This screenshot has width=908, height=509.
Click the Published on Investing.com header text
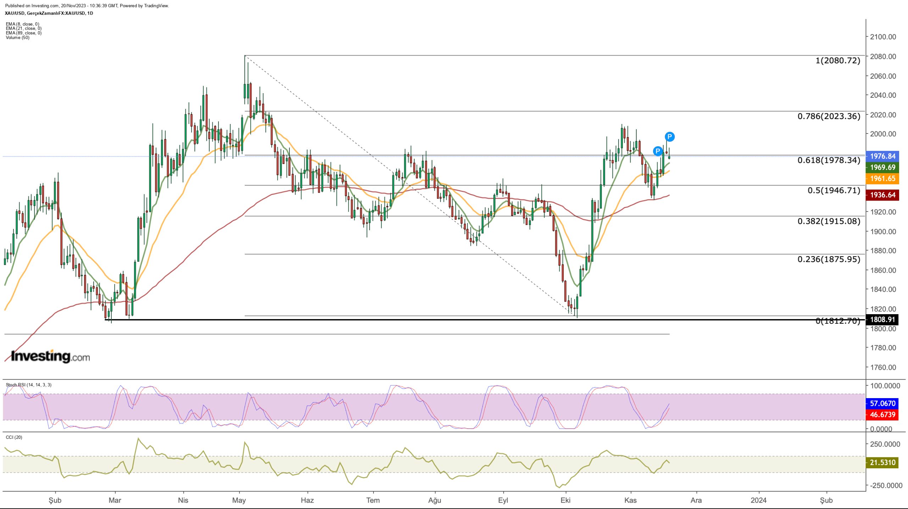pyautogui.click(x=87, y=6)
